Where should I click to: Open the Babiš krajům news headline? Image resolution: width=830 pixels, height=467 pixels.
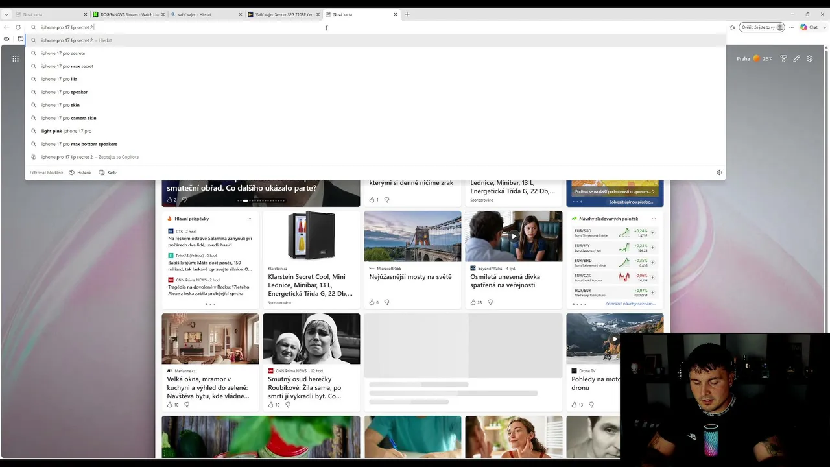210,266
